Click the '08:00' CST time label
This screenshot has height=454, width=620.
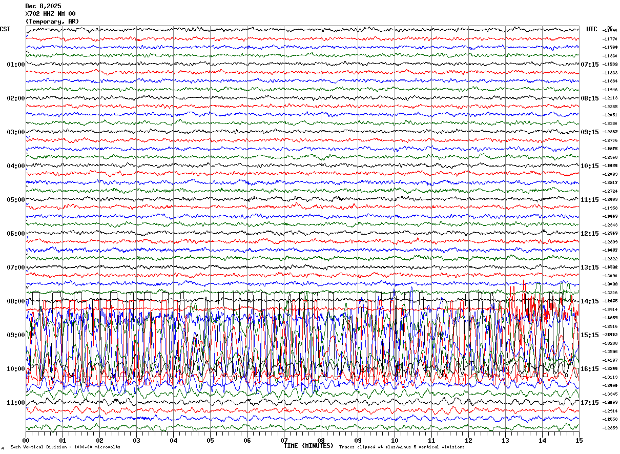[x=15, y=301]
